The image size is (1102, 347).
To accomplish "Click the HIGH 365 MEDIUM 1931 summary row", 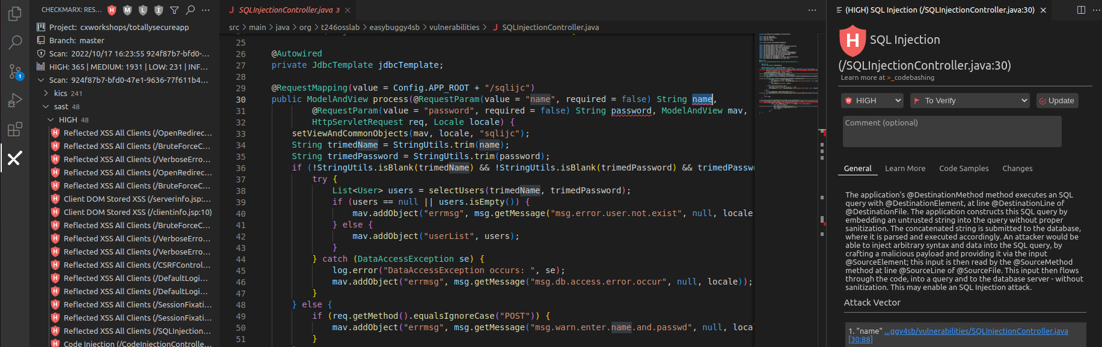I will click(x=124, y=67).
